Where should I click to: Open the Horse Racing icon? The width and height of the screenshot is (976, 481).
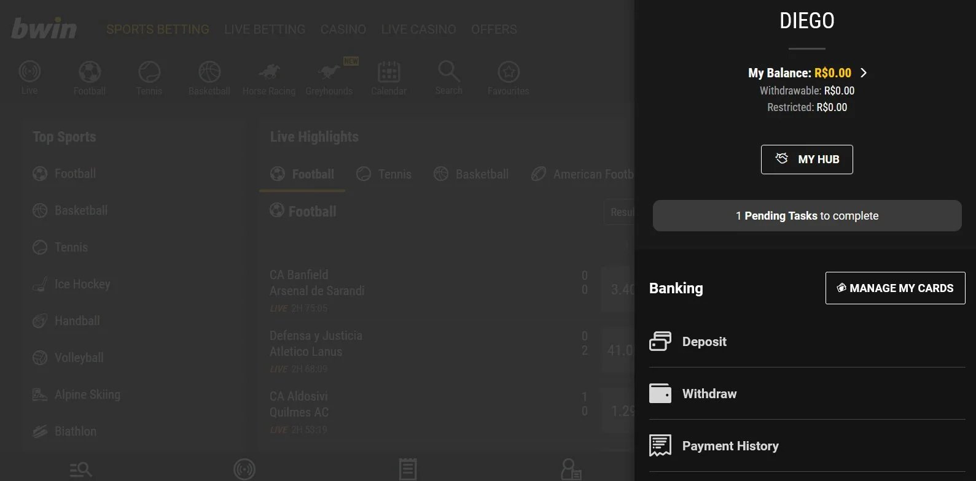[x=269, y=72]
